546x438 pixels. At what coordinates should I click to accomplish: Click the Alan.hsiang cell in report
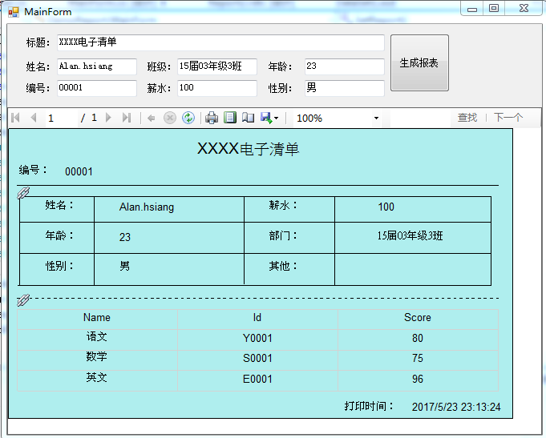[169, 209]
